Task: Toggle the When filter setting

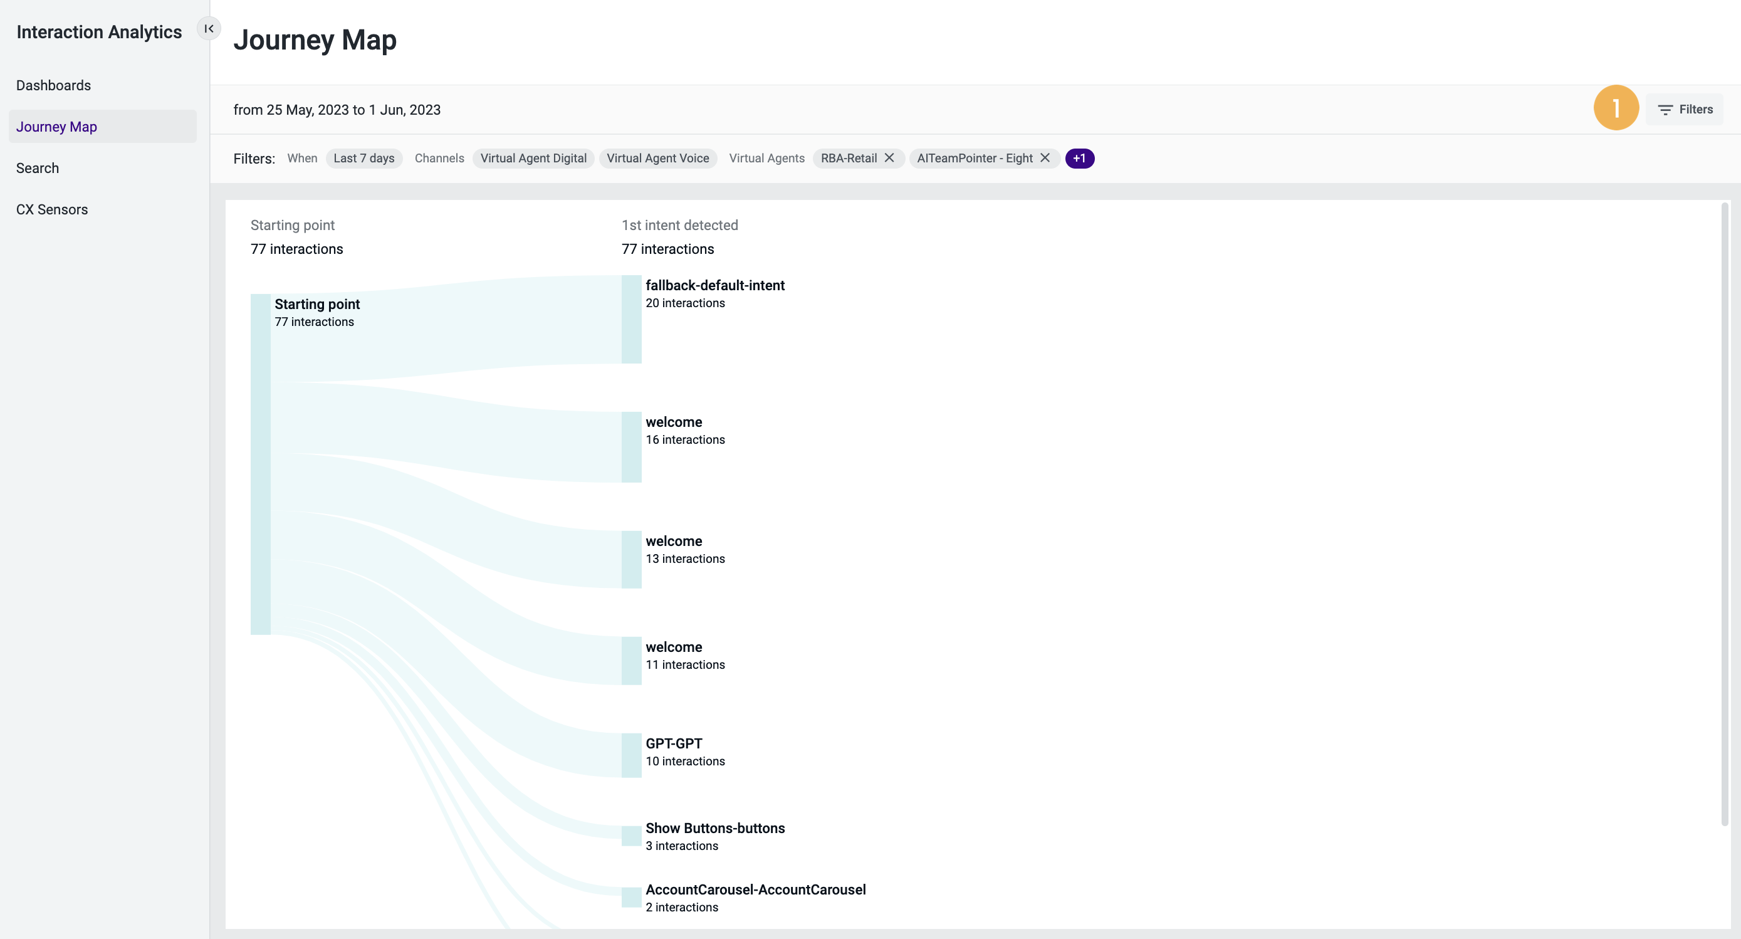Action: coord(302,158)
